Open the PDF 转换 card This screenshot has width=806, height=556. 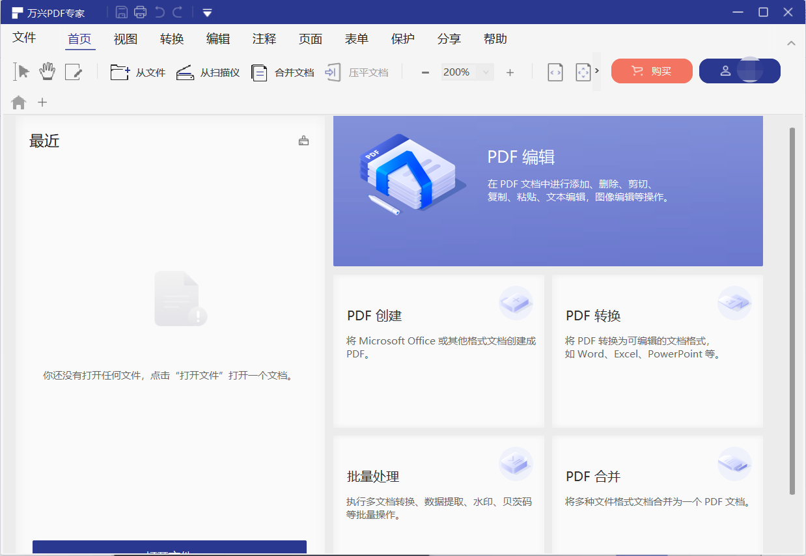657,350
